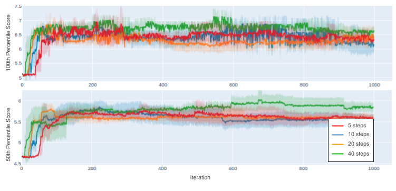Click the '600' tick label on top chart
Image resolution: width=396 pixels, height=191 pixels.
click(x=233, y=85)
